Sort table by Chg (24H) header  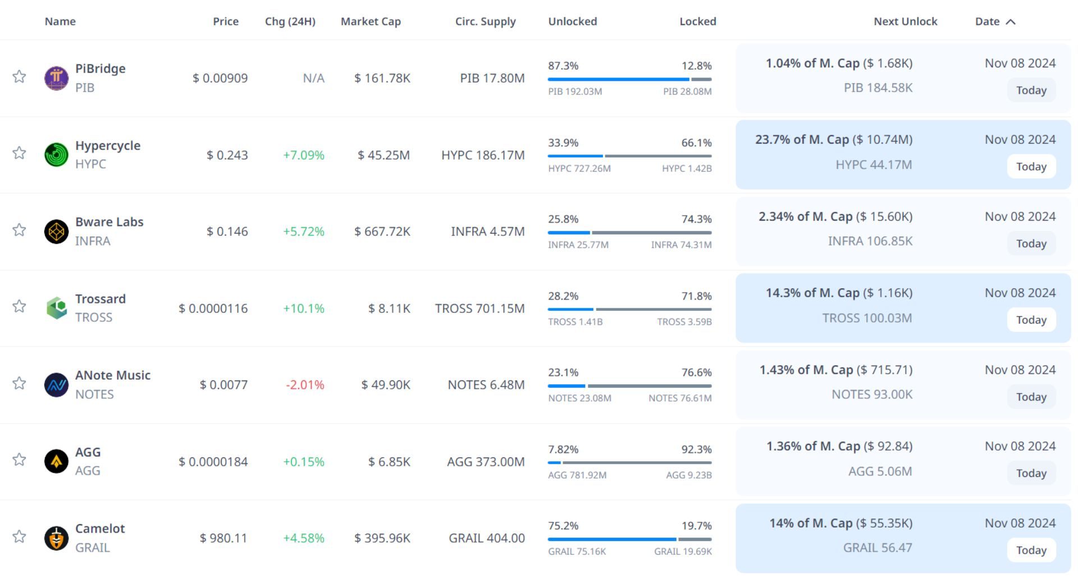[x=290, y=21]
